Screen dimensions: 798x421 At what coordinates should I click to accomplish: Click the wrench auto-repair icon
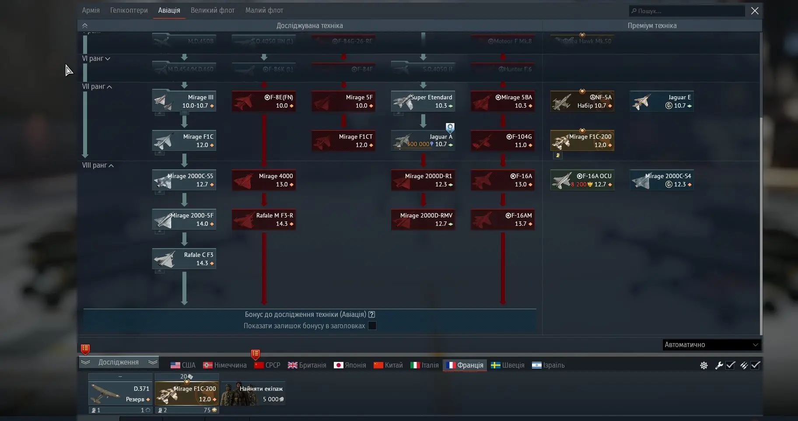(719, 365)
